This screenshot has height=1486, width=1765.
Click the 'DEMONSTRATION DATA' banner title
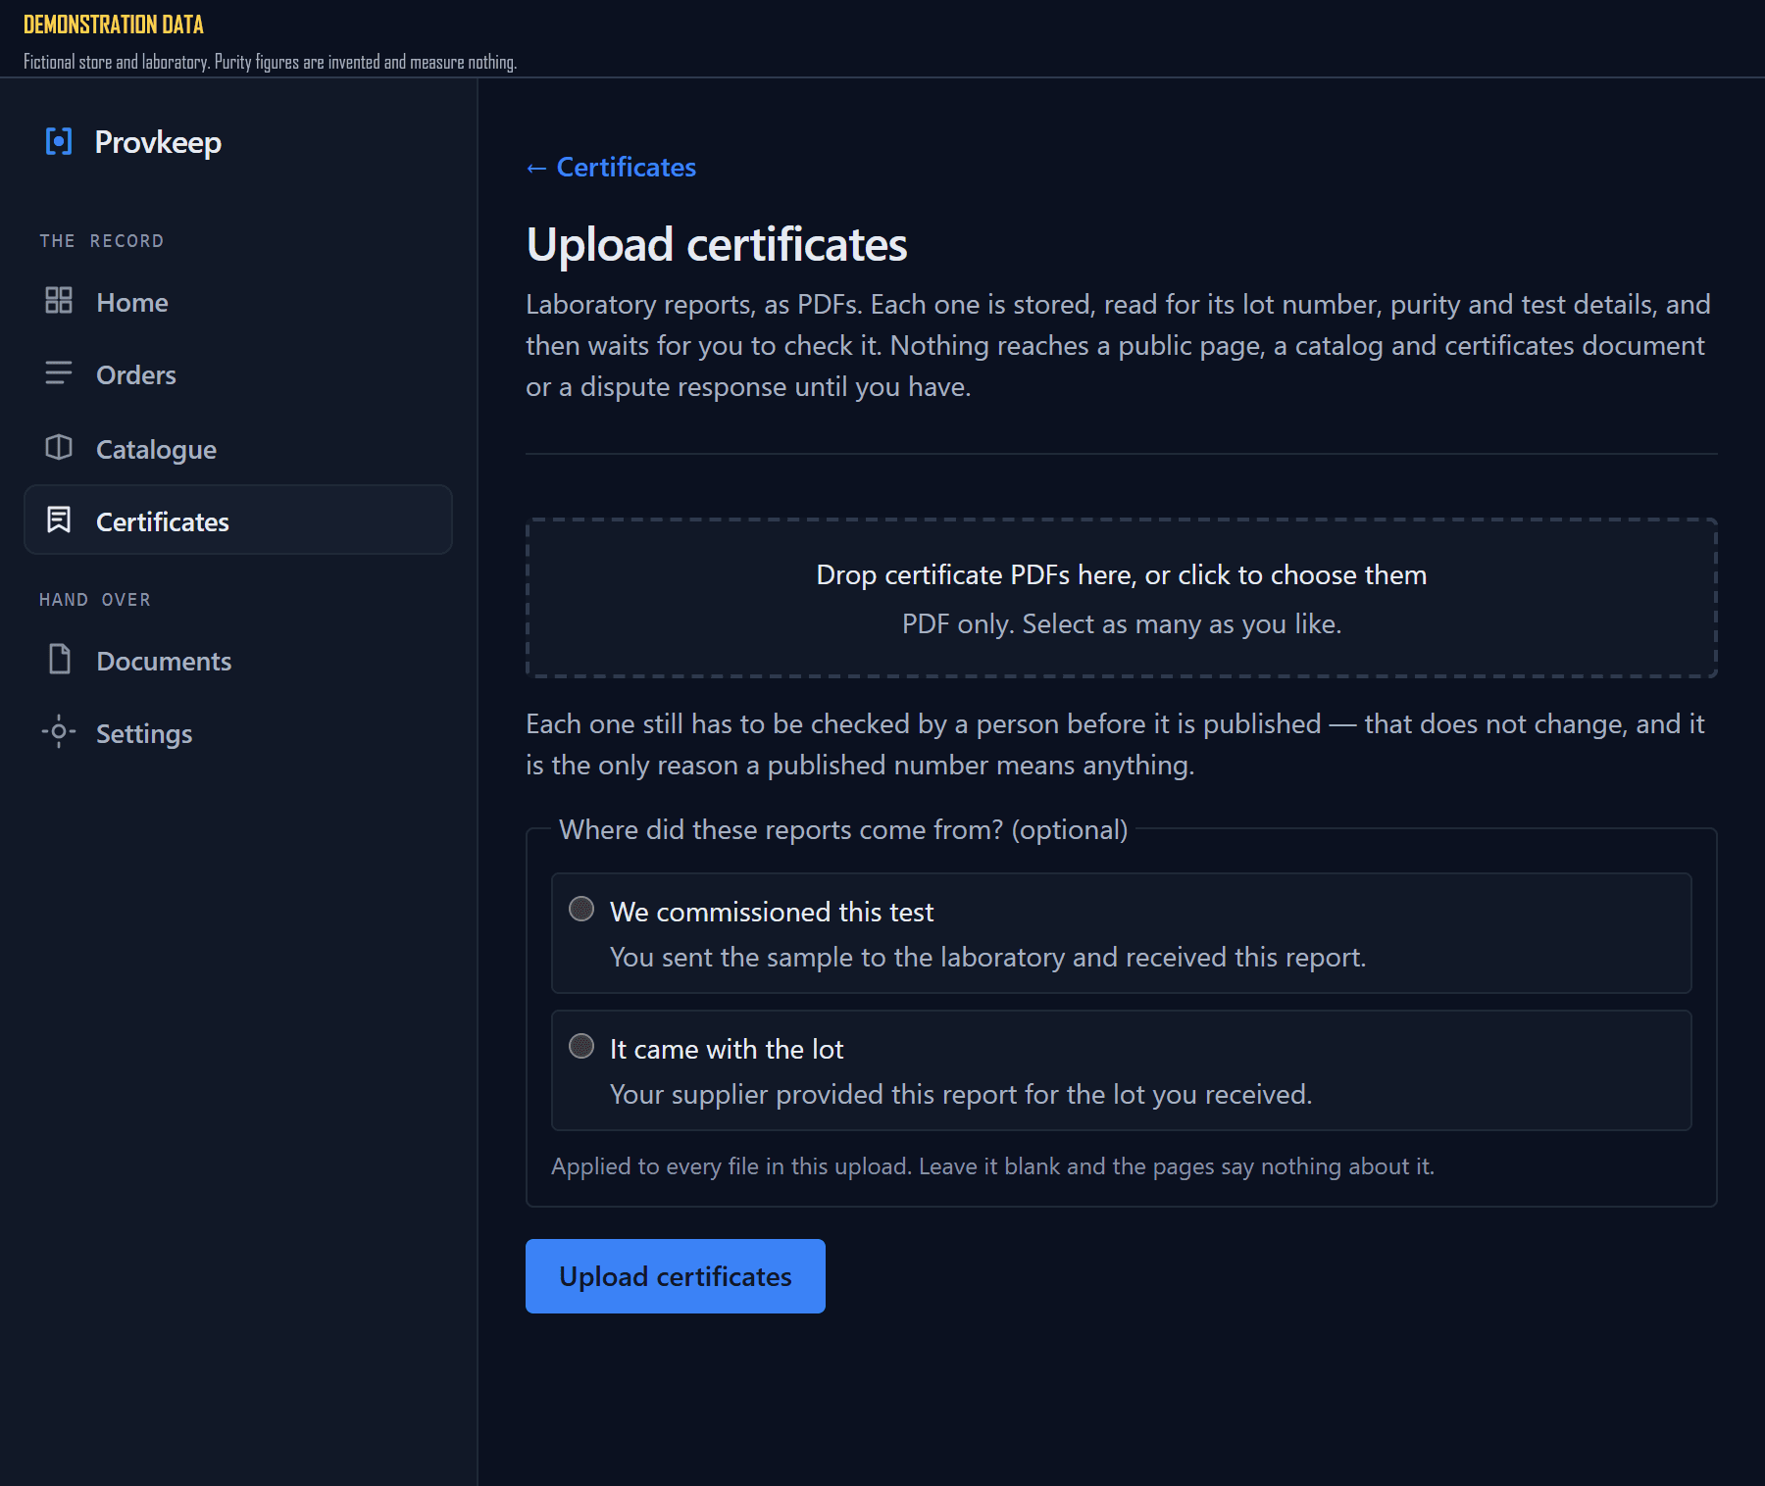(114, 25)
